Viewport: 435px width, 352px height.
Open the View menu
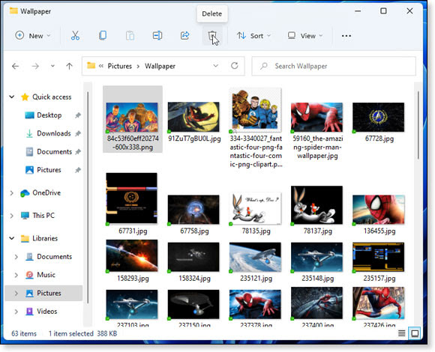pyautogui.click(x=305, y=36)
